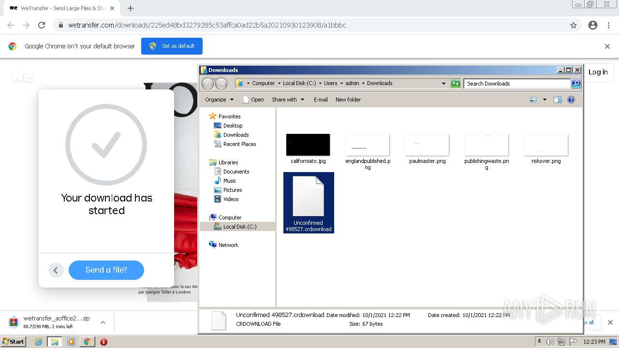Open the Organize menu
The height and width of the screenshot is (348, 619).
(x=219, y=100)
